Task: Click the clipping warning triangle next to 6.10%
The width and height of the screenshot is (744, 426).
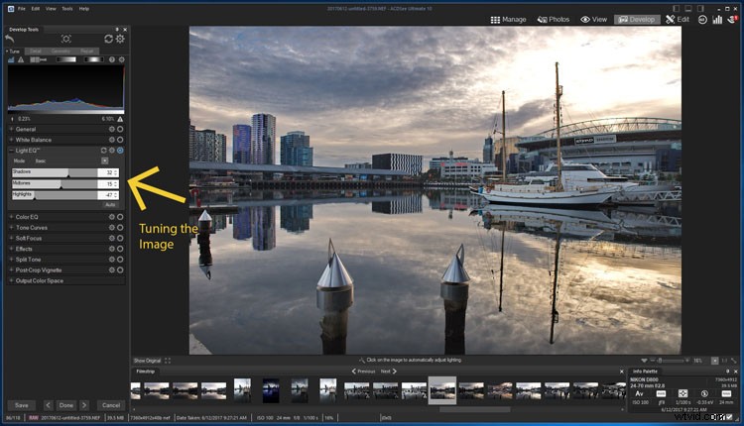Action: pyautogui.click(x=120, y=119)
